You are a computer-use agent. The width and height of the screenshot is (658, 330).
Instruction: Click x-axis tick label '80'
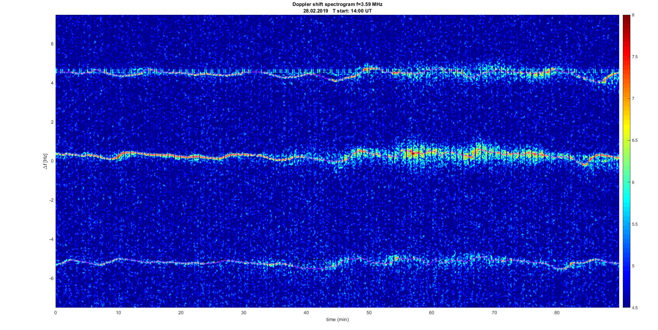click(x=557, y=313)
